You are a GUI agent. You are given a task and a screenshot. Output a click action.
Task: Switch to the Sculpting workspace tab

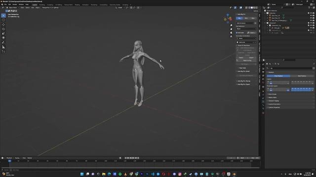[x=50, y=4]
